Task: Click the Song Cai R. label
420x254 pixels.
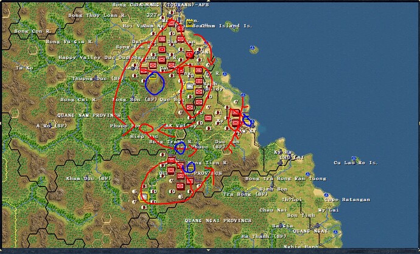Action: [x=79, y=100]
